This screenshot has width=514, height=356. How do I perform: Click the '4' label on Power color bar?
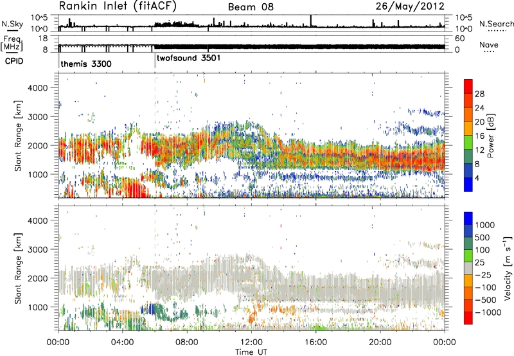click(x=477, y=178)
